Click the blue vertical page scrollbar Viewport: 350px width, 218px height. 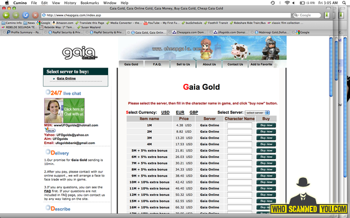331,67
